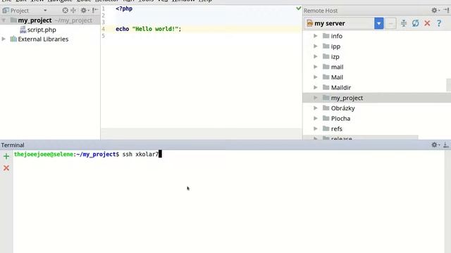The width and height of the screenshot is (451, 253).
Task: Expand the Maildir remote folder
Action: (316, 87)
